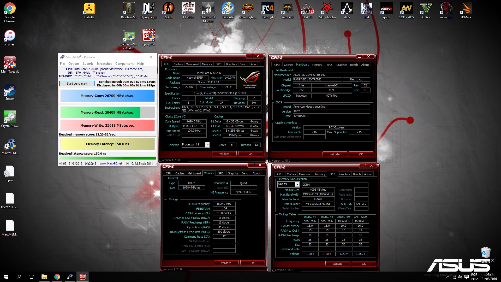Launch mgsvtpp from the desktop
The height and width of the screenshot is (282, 501).
point(446,11)
